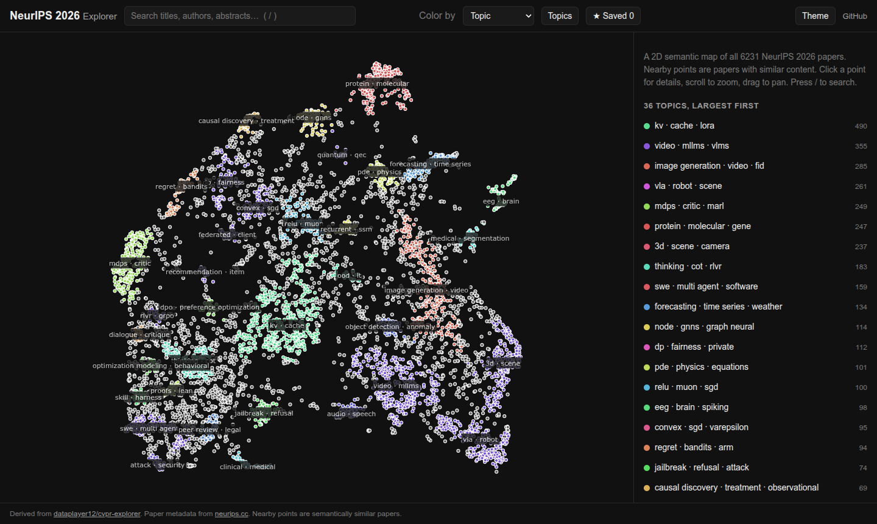Select node · gnns · graph neural topic
Image resolution: width=877 pixels, height=524 pixels.
click(755, 327)
